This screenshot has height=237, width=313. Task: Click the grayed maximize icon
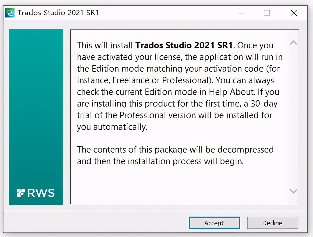pyautogui.click(x=266, y=13)
